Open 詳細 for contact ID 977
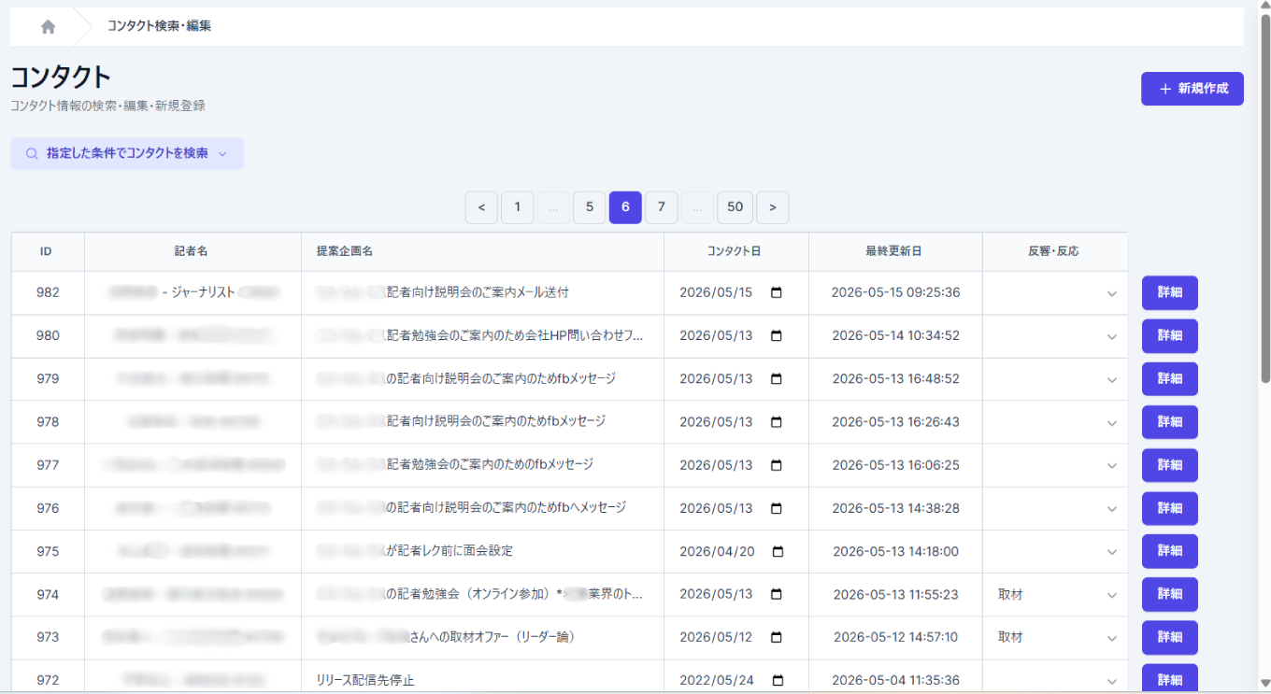The image size is (1271, 694). (1170, 464)
